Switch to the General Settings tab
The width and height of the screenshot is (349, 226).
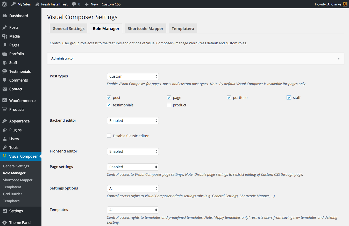tap(68, 28)
